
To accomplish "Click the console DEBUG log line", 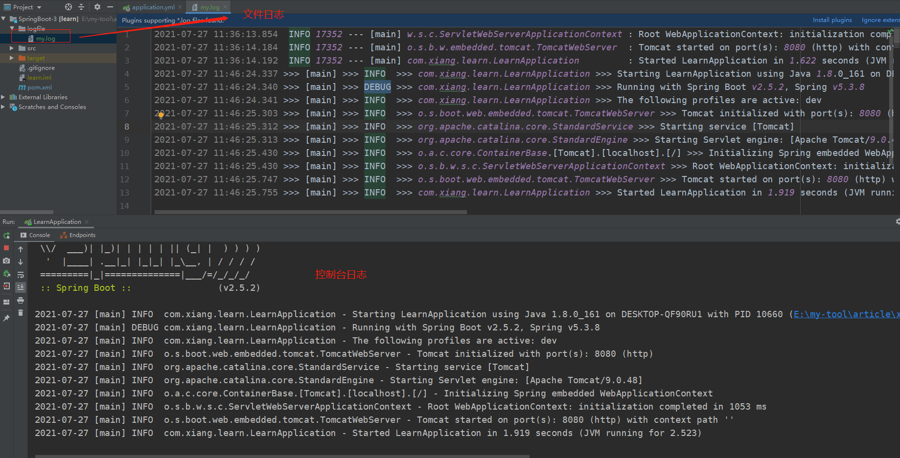I will click(317, 327).
